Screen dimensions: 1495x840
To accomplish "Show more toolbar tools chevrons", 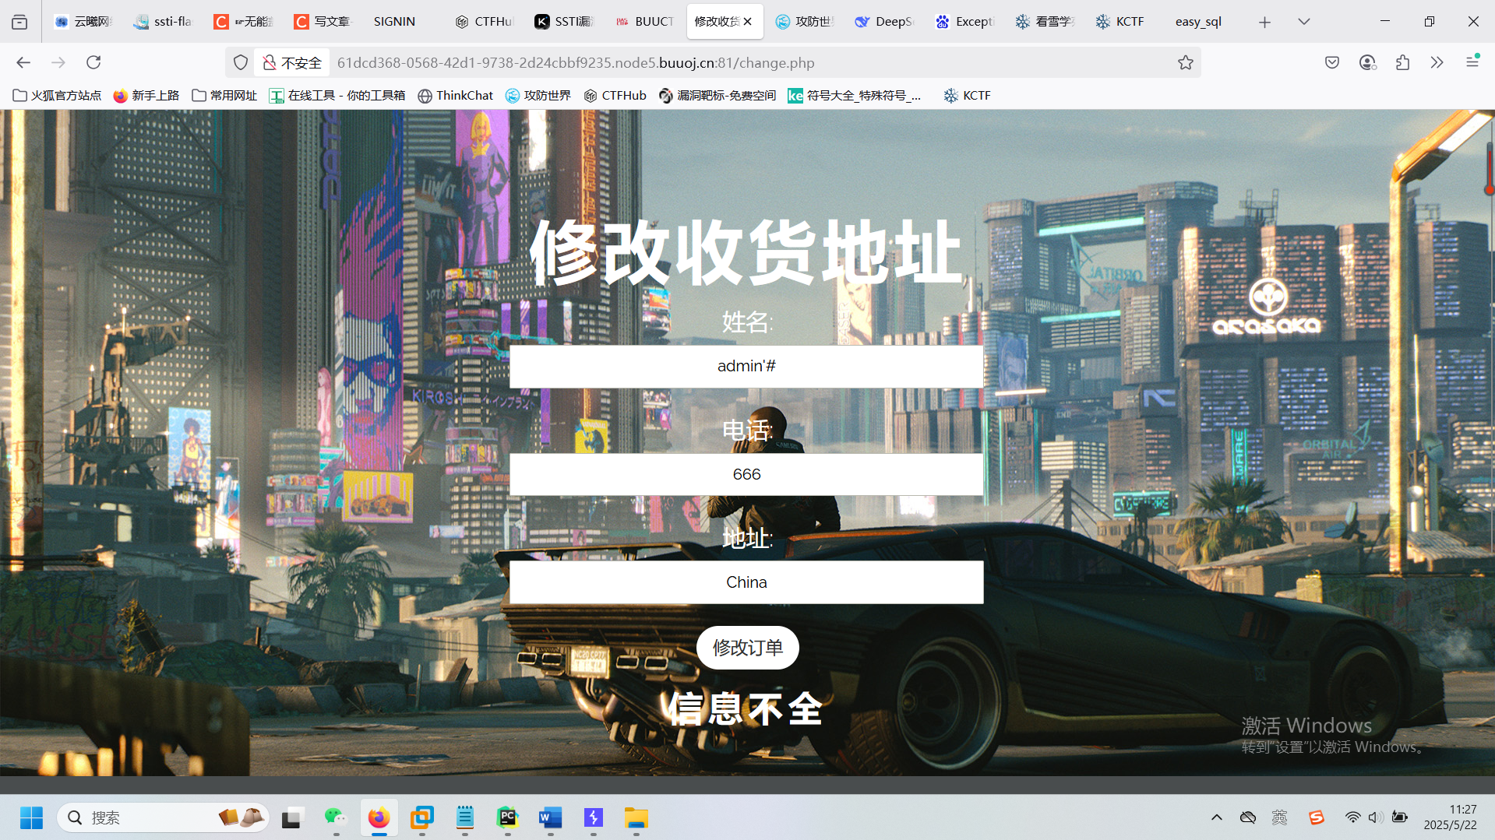I will (x=1437, y=62).
